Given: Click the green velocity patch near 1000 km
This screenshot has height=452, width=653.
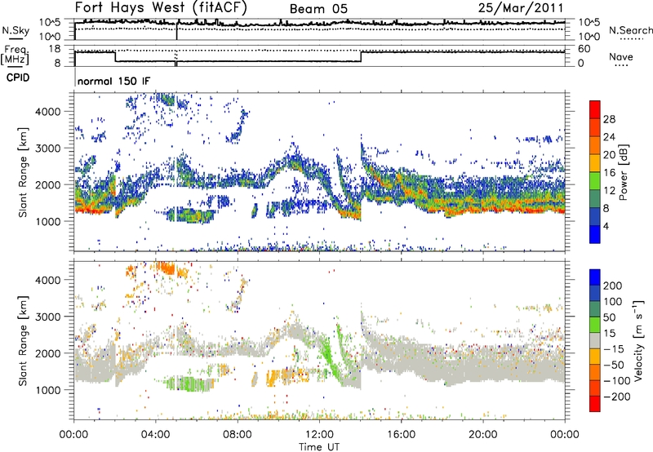Looking at the screenshot, I should tap(189, 383).
